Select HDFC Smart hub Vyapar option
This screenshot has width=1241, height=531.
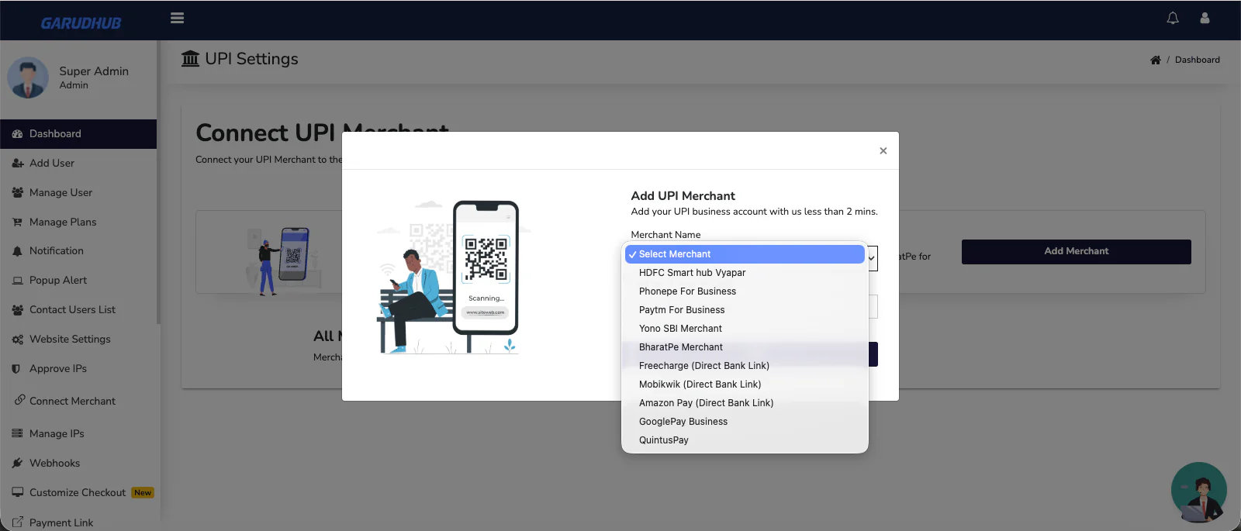(x=692, y=273)
